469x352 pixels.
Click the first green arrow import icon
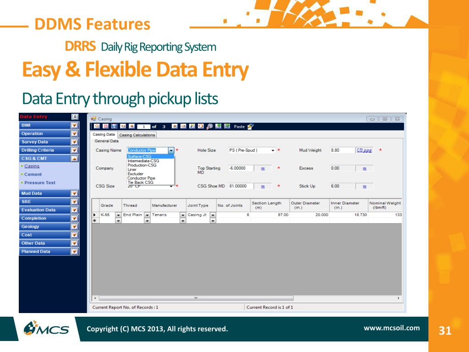point(218,126)
